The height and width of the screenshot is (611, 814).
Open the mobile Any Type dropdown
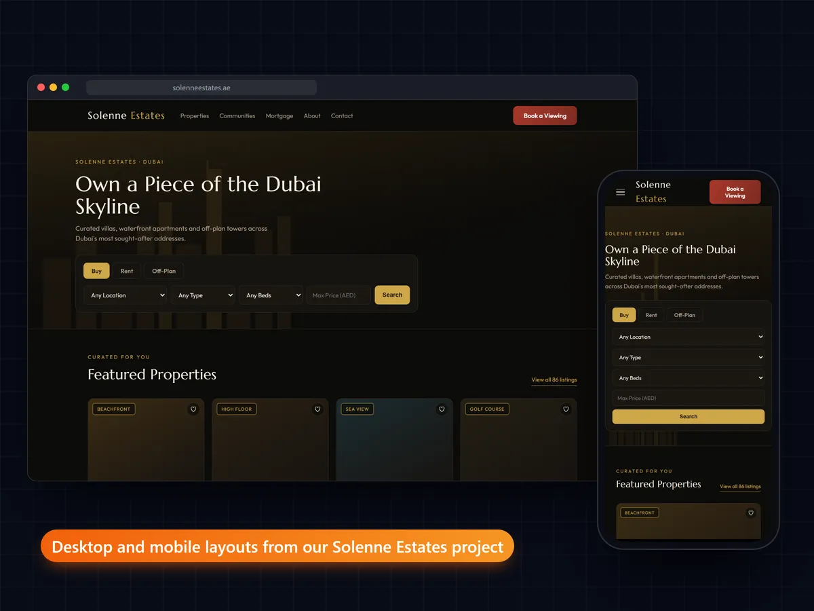click(689, 357)
